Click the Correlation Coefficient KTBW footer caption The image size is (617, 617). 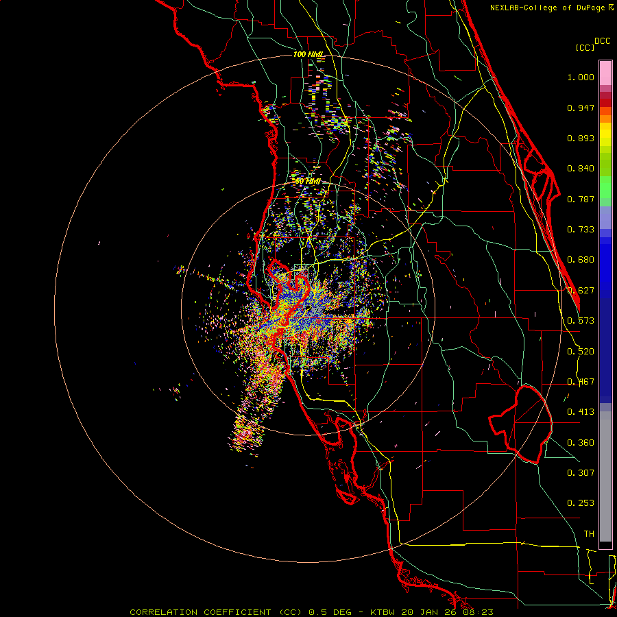coord(311,612)
